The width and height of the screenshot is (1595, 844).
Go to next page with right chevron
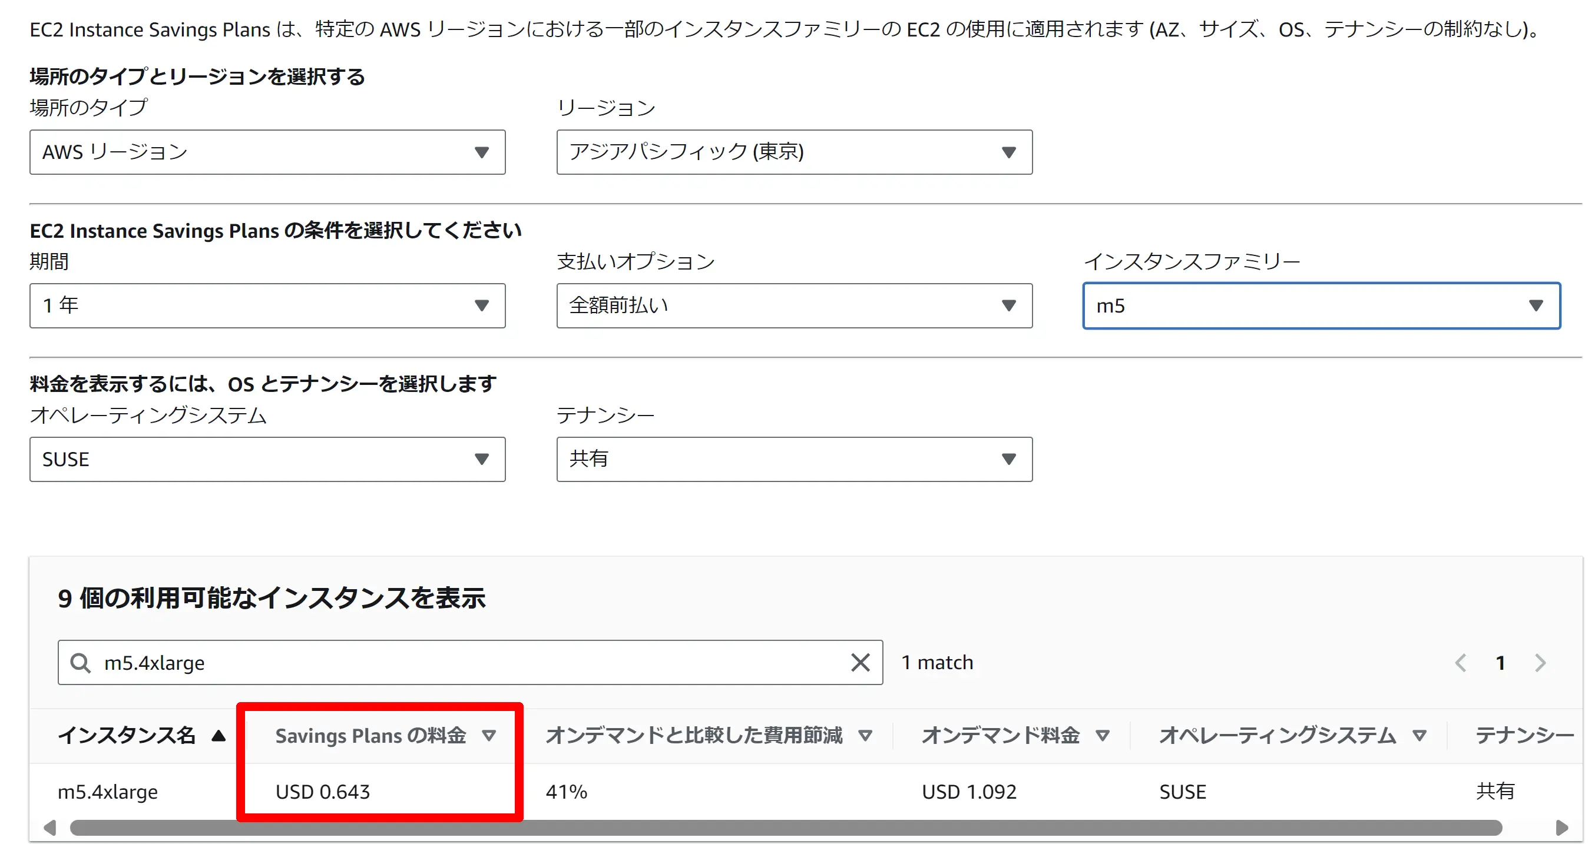pos(1540,663)
